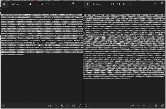Screen dimensions: 166x109
Task: Rotate the image in Font1.png window
Action: point(119,4)
